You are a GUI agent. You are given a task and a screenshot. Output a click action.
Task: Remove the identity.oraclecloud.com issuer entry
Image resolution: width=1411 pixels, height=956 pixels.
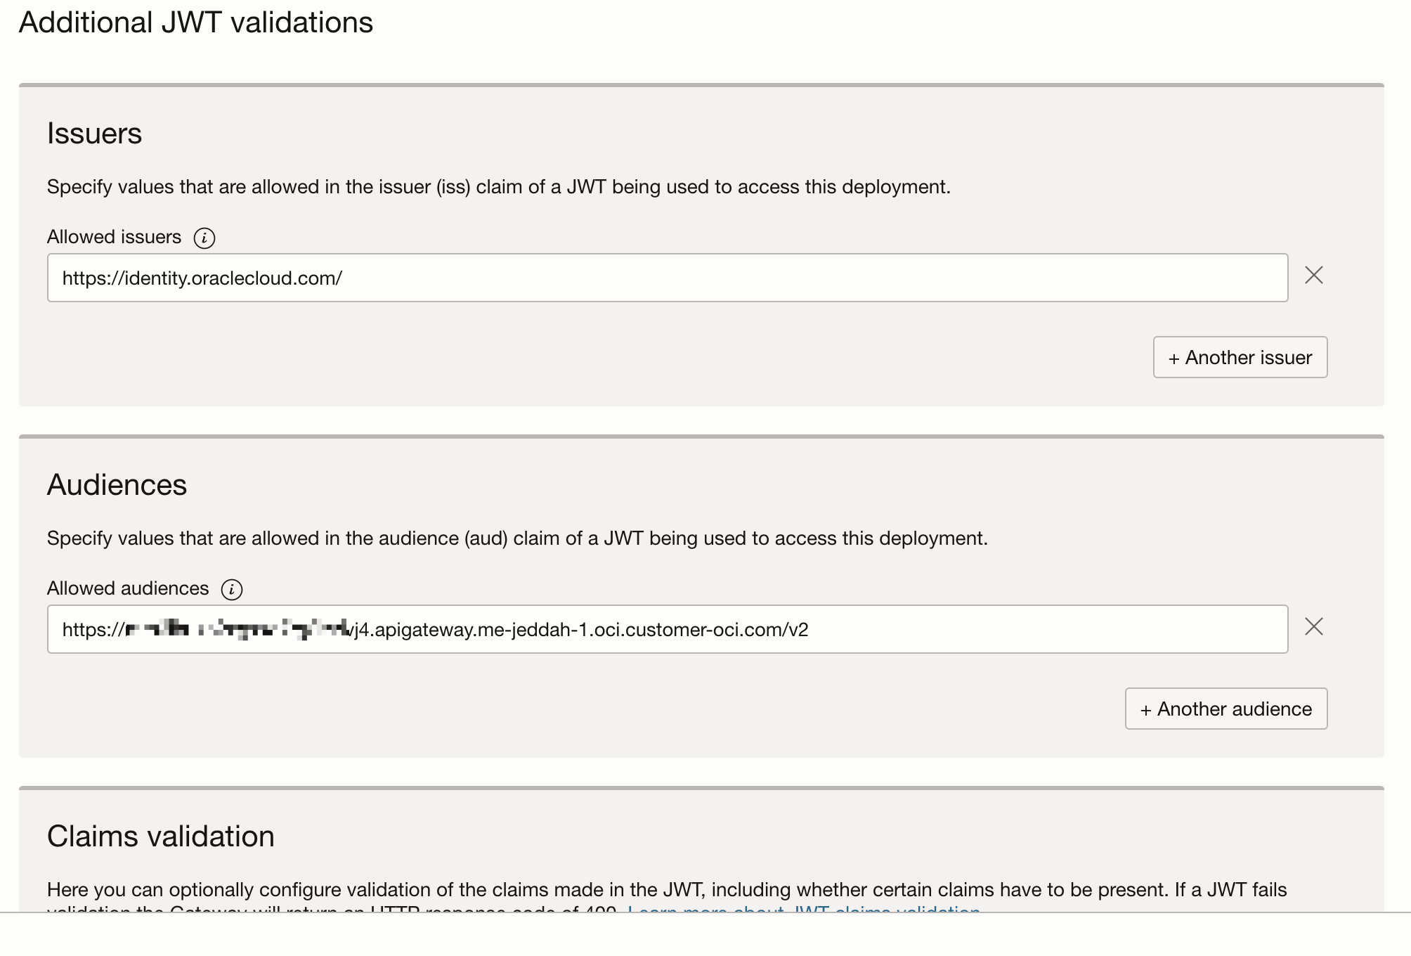click(1313, 276)
